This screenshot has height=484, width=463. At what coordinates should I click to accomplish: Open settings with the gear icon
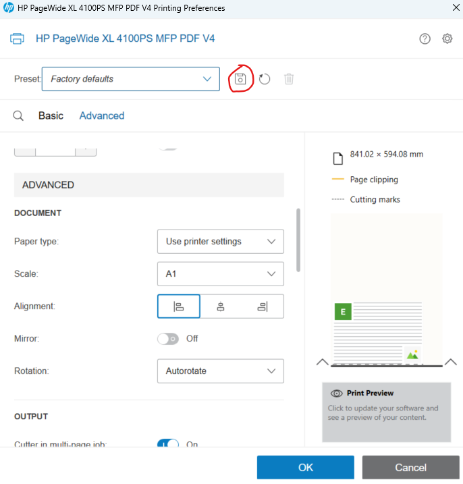447,38
